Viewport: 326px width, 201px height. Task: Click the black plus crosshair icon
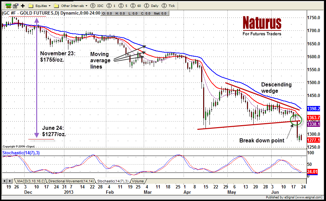23,6
